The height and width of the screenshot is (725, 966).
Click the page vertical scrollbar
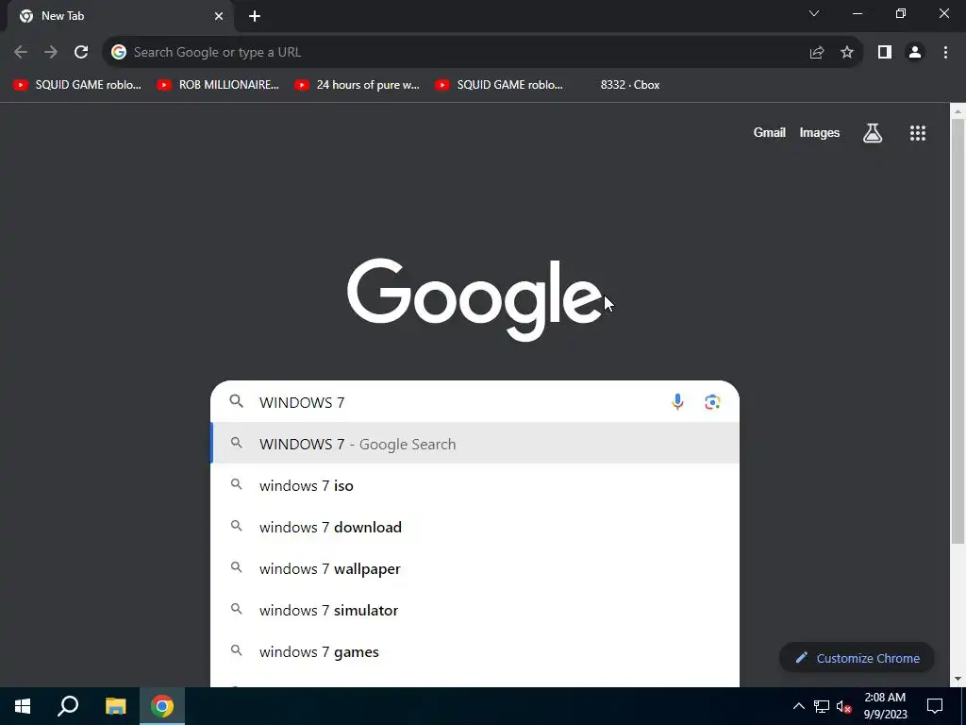coord(958,333)
